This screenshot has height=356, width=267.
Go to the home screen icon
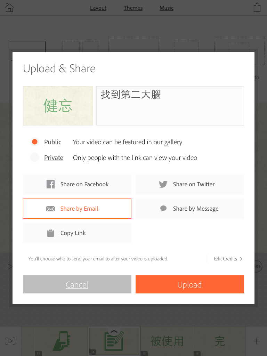9,8
